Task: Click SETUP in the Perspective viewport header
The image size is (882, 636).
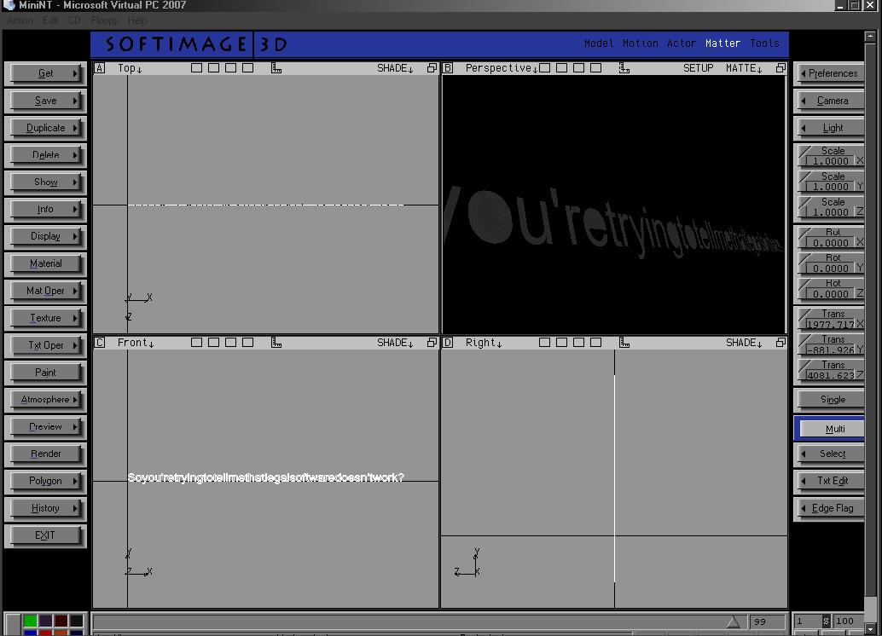Action: point(698,68)
